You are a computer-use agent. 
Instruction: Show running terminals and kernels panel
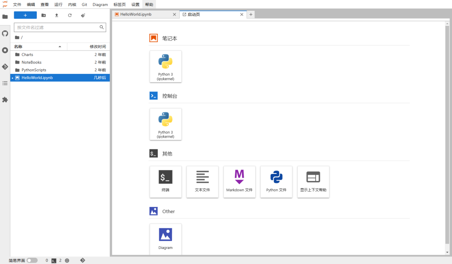pyautogui.click(x=5, y=50)
